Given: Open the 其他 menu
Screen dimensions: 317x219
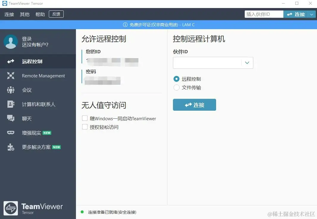Looking at the screenshot, I should coord(25,14).
